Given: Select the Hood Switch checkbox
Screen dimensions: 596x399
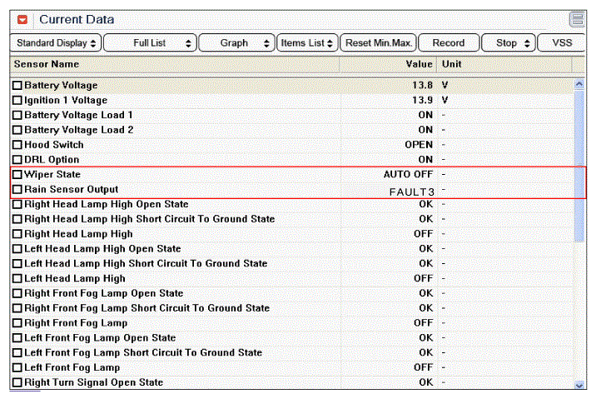Looking at the screenshot, I should click(17, 145).
